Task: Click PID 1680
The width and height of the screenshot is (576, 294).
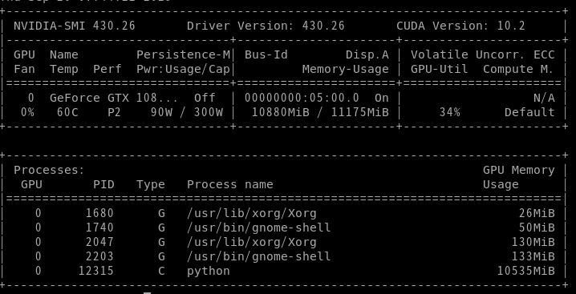Action: (x=100, y=213)
